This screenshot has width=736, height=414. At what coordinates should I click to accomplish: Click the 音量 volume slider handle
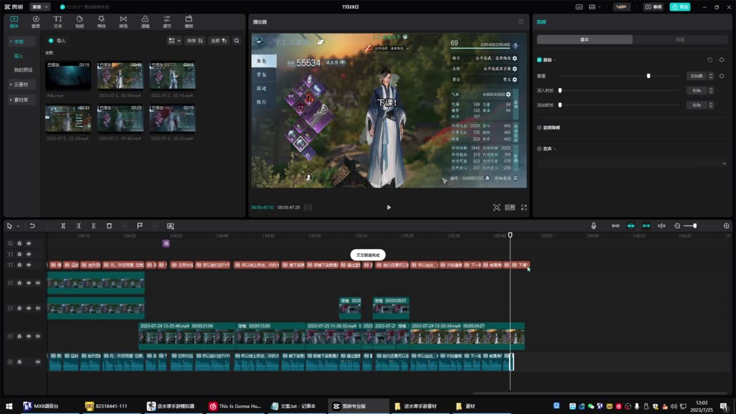649,76
